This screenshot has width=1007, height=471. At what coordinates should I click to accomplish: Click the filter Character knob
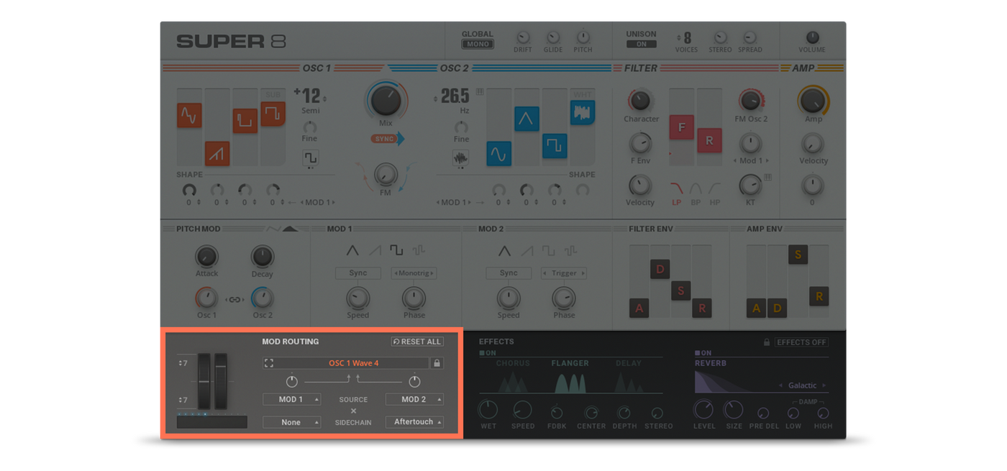point(639,101)
